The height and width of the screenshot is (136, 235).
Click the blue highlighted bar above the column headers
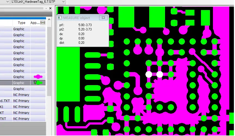pos(23,18)
